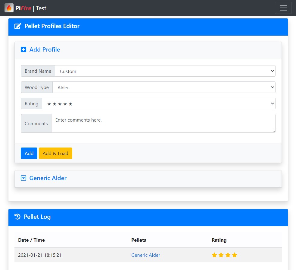Click the history icon beside Pellet Log
This screenshot has height=270, width=296.
pos(17,217)
